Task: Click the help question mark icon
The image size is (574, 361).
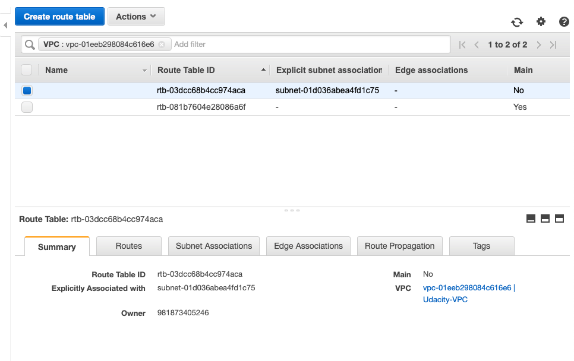Action: point(564,22)
